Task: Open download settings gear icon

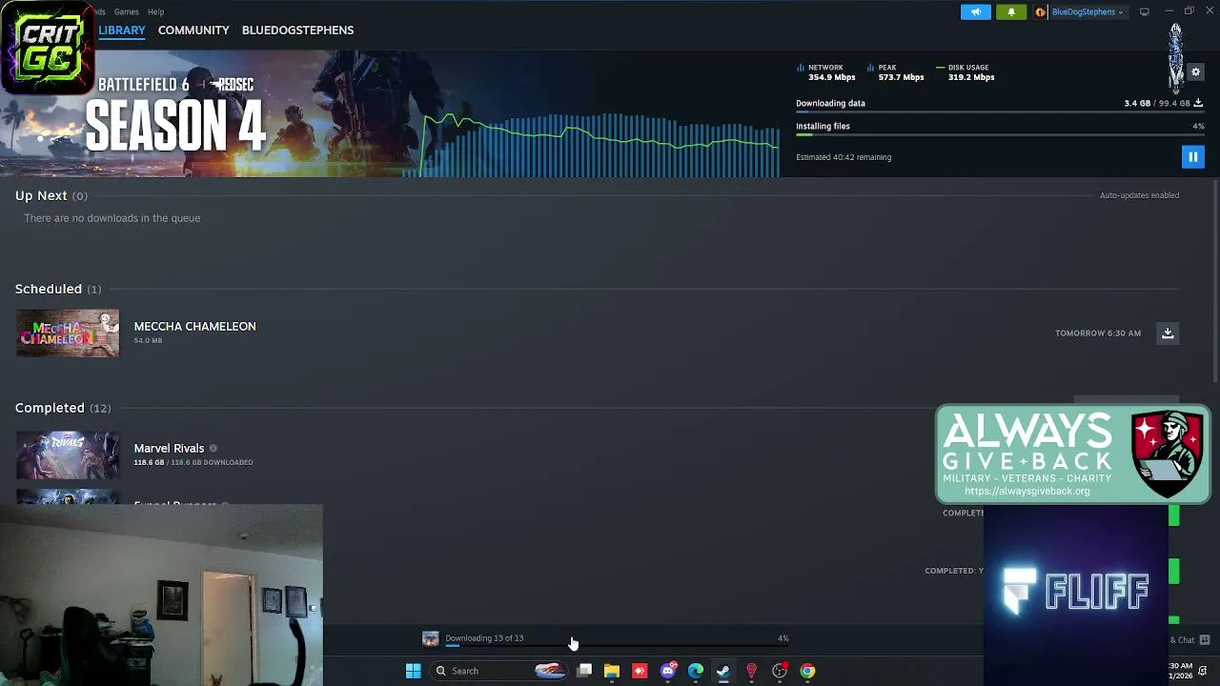Action: [x=1195, y=72]
